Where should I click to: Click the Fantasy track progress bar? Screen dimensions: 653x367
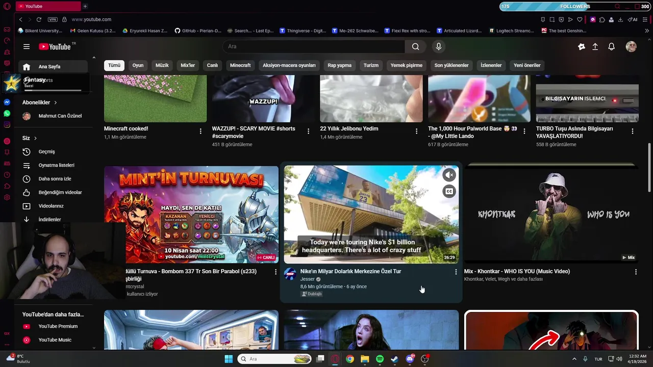[x=53, y=90]
